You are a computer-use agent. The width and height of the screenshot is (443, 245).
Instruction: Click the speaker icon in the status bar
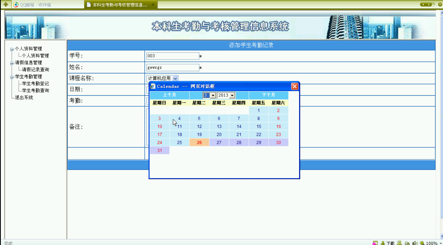415,243
